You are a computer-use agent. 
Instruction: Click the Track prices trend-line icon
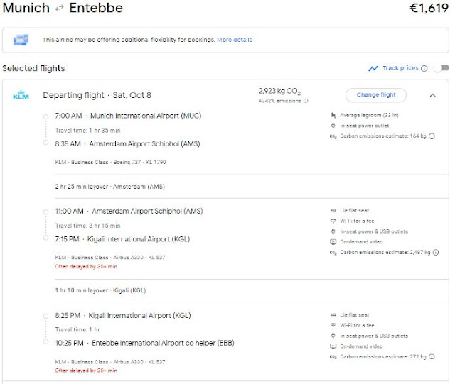tap(373, 68)
